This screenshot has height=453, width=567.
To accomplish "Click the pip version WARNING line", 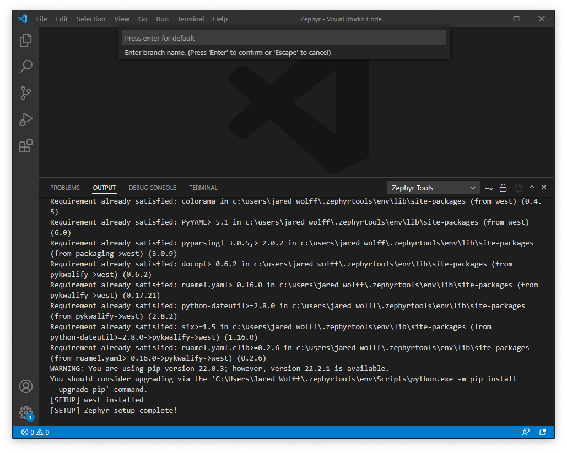I will tap(219, 368).
